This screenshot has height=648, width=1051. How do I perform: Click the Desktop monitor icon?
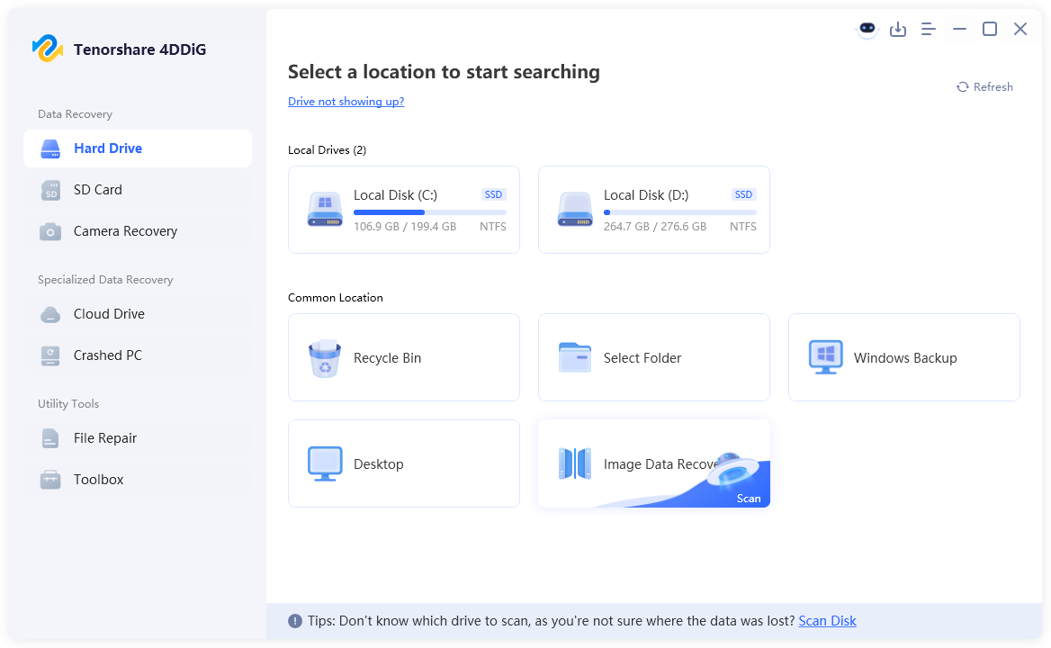click(324, 463)
